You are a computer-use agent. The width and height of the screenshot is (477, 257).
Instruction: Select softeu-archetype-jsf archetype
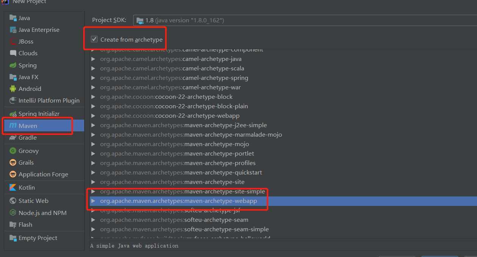170,210
